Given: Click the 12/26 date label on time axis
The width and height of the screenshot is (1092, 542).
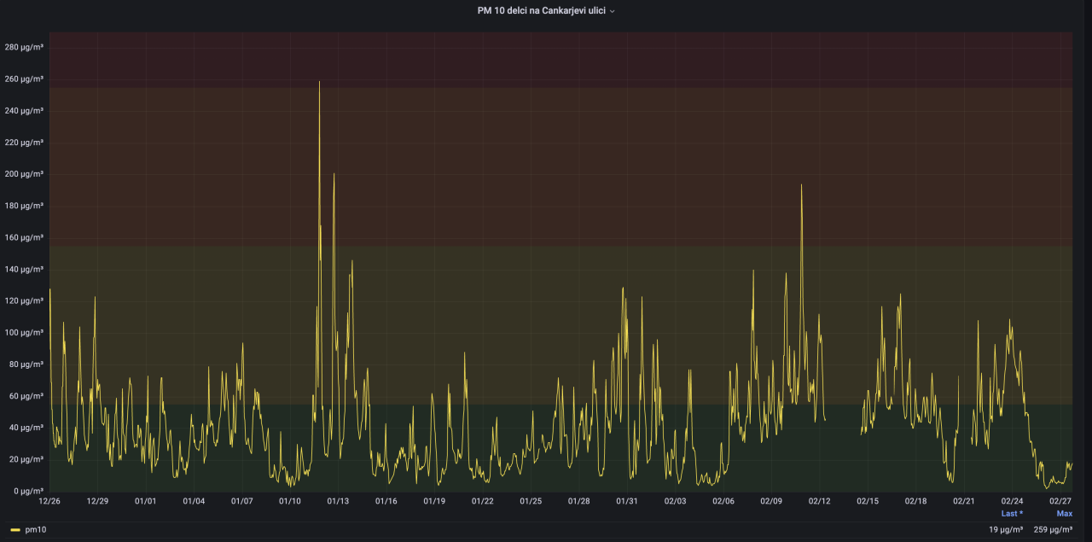Looking at the screenshot, I should point(49,501).
